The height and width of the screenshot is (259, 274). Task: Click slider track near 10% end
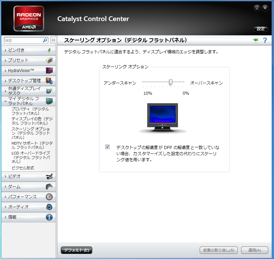click(144, 82)
